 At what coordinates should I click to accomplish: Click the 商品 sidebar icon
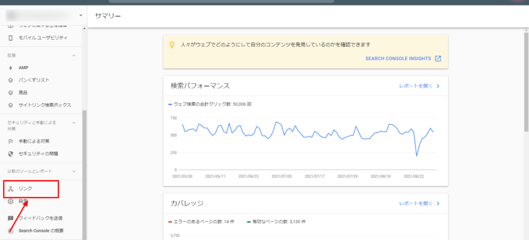11,92
